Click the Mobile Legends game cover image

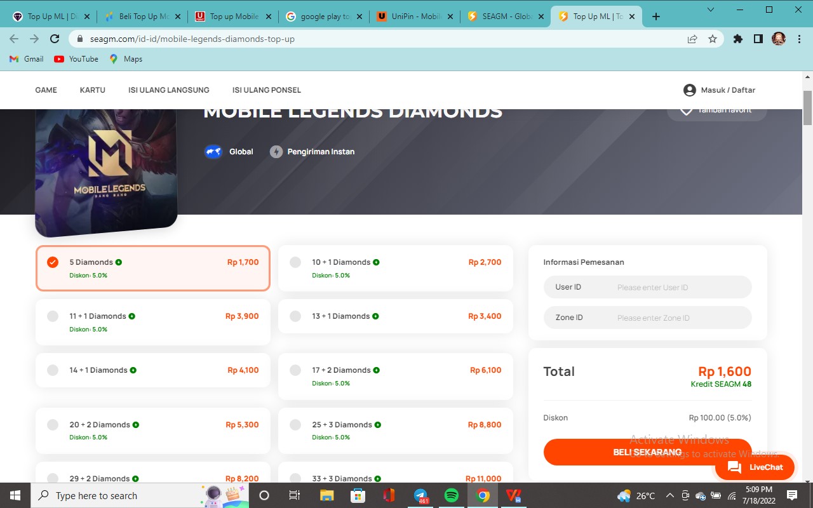[x=106, y=171]
